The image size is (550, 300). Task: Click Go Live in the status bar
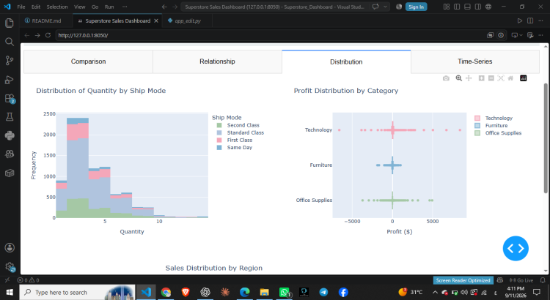(x=521, y=280)
